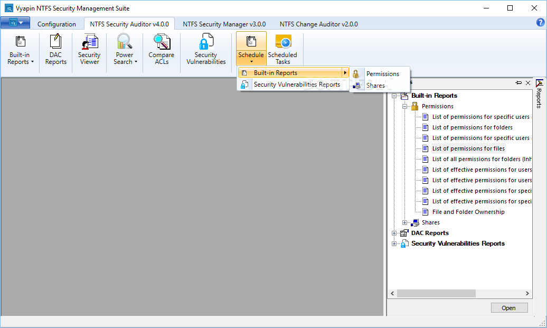547x328 pixels.
Task: Click the DAC Reports tree icon
Action: (404, 233)
